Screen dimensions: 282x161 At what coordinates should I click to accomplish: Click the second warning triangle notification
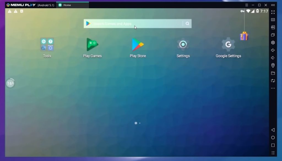pyautogui.click(x=16, y=11)
